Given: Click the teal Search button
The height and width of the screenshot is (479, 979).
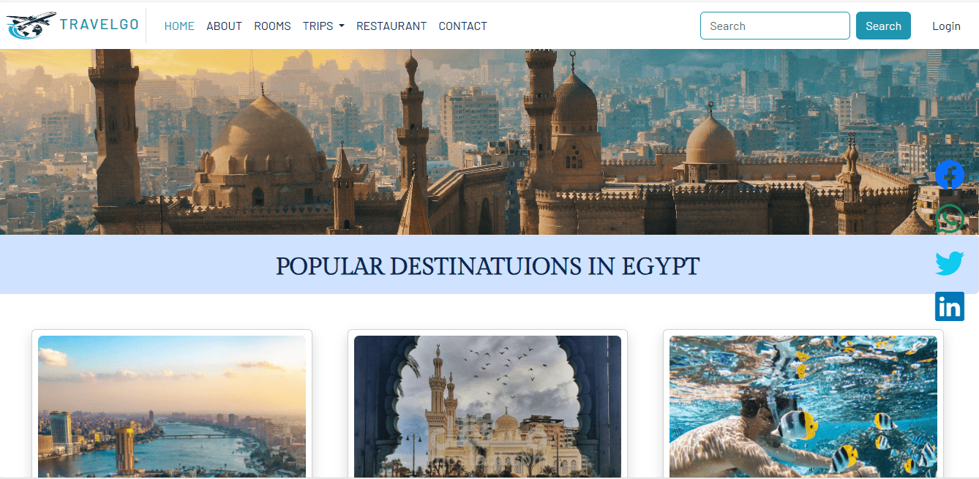Looking at the screenshot, I should pyautogui.click(x=883, y=26).
